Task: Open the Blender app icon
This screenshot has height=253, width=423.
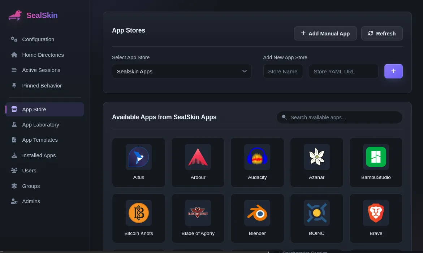Action: tap(257, 213)
